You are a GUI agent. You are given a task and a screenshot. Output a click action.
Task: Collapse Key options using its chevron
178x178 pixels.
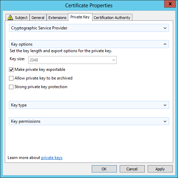(165, 44)
